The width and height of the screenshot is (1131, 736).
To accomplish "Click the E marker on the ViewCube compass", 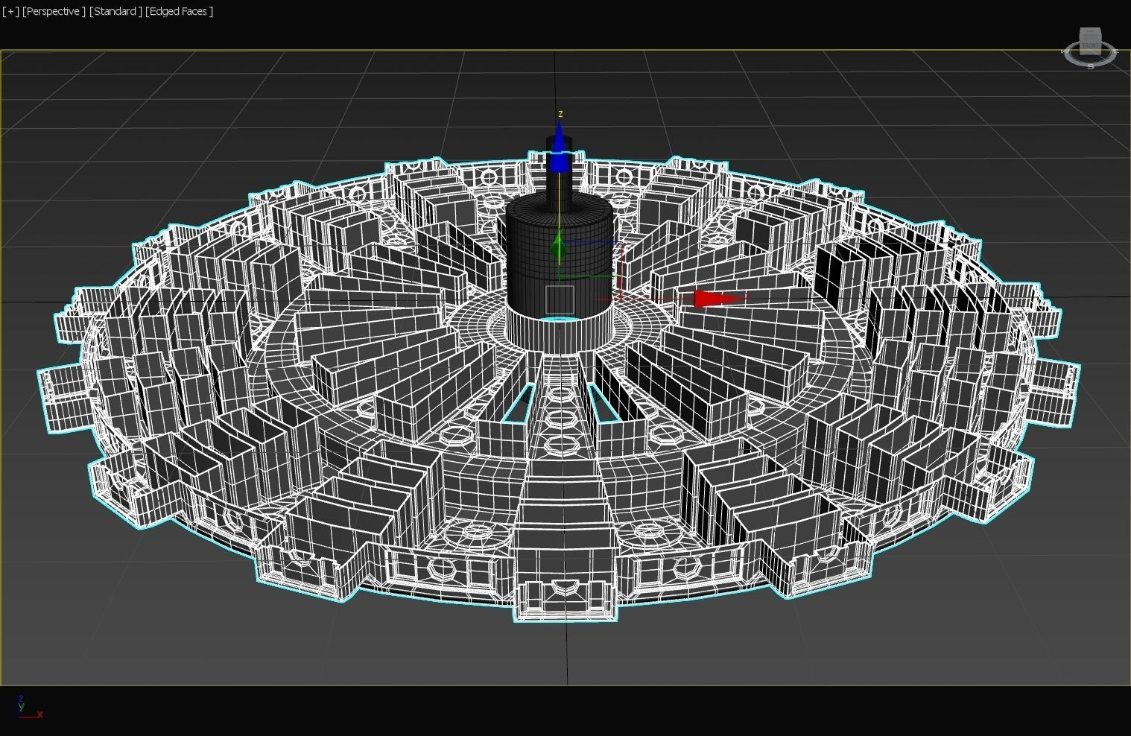I will click(1116, 51).
